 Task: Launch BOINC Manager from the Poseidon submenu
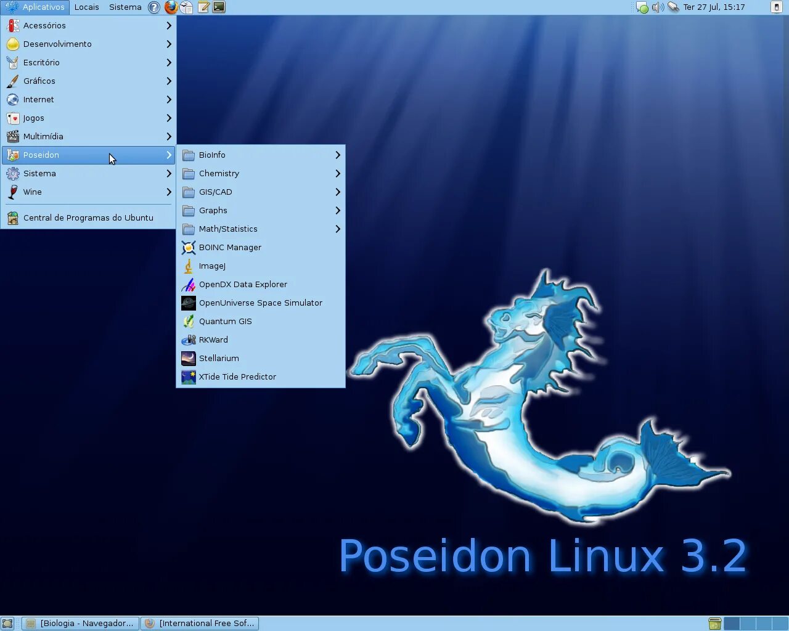261,247
